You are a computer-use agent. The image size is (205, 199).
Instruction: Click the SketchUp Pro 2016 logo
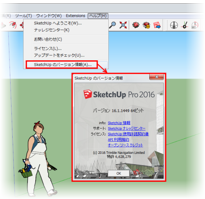119,94
